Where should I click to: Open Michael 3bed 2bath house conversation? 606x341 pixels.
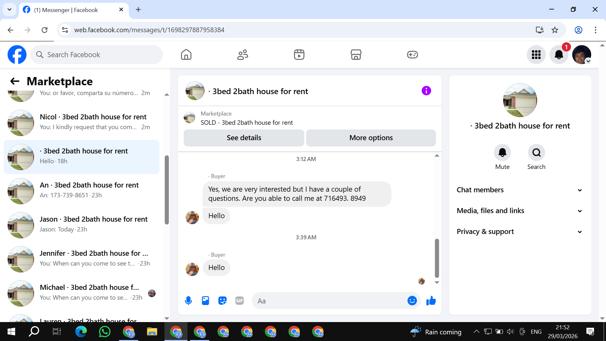(x=81, y=293)
